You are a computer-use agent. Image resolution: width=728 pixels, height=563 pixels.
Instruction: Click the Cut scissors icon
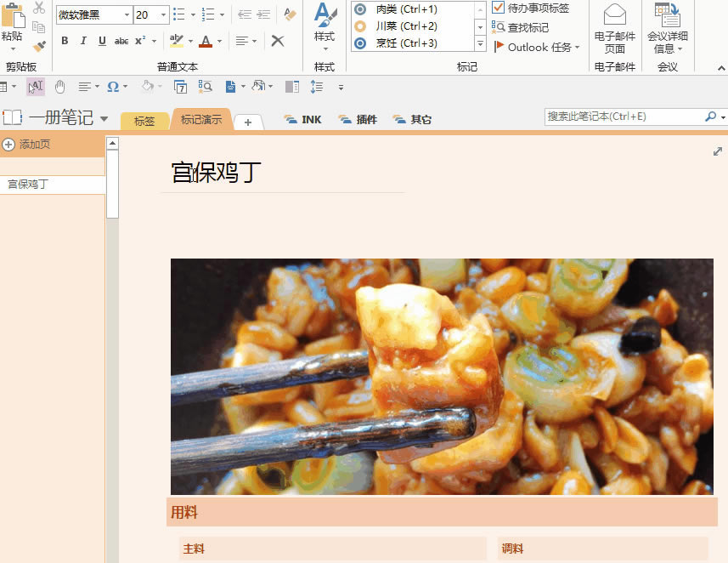pyautogui.click(x=39, y=8)
